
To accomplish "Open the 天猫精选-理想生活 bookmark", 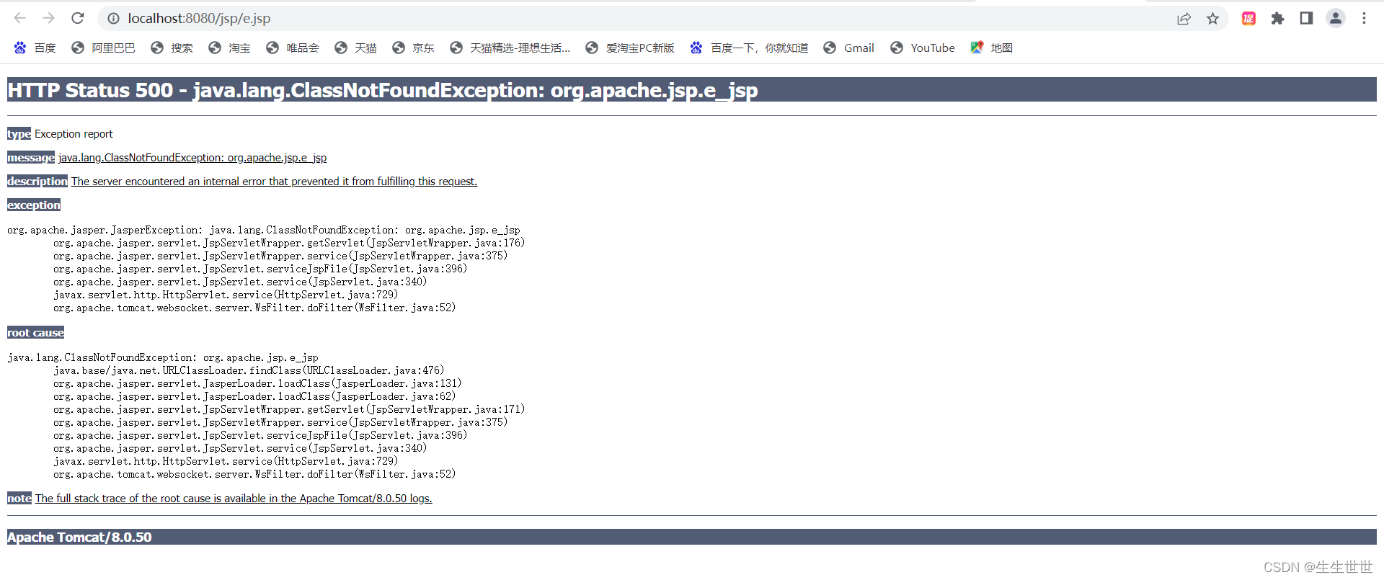I will tap(510, 48).
